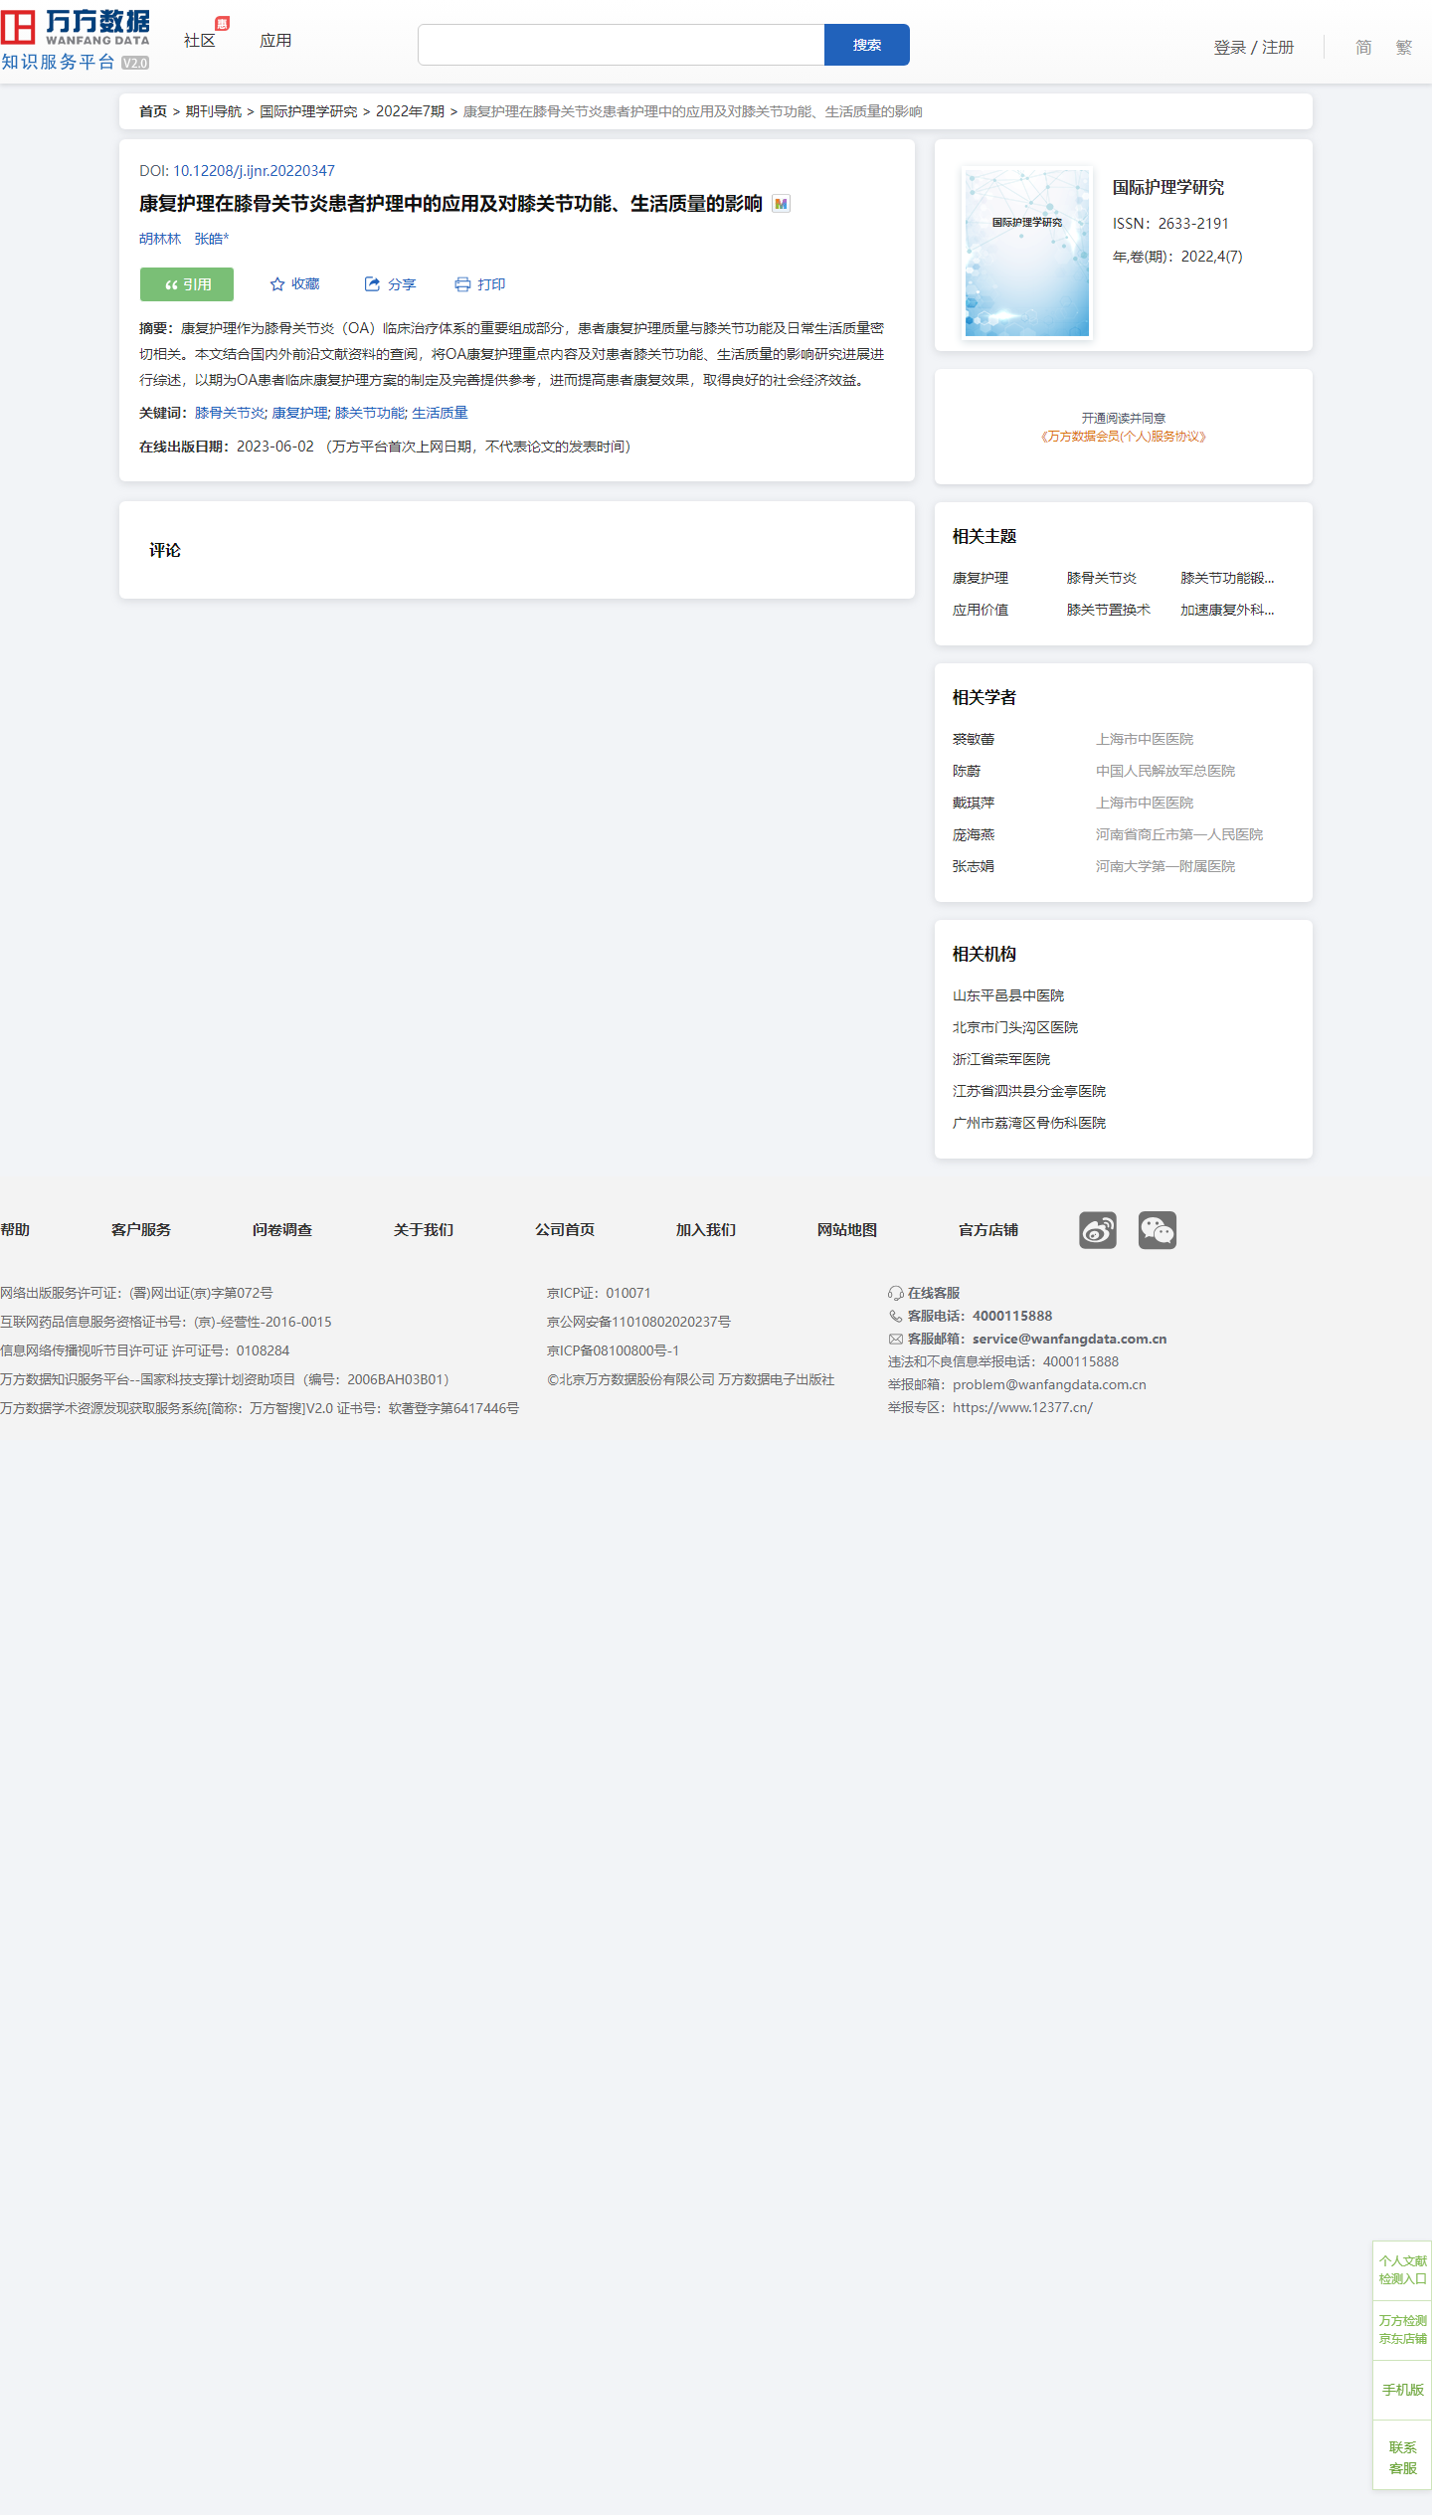Open 2022年7期 in breadcrumb
Image resolution: width=1432 pixels, height=2515 pixels.
[410, 111]
